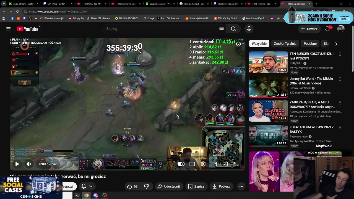354x199 pixels.
Task: Switch to the xNzq Stream browser tab
Action: [x=24, y=4]
